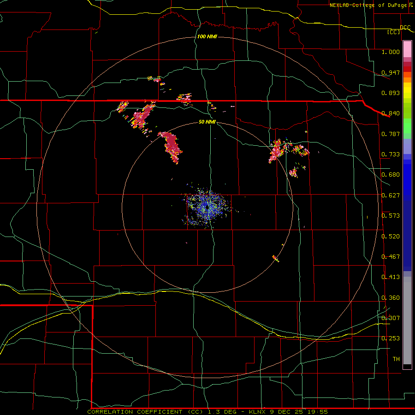Screen dimensions: 415x415
Task: Pick the periwinkle color bar segment
Action: tap(407, 146)
